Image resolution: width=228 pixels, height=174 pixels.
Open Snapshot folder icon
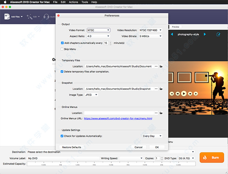tap(161, 89)
